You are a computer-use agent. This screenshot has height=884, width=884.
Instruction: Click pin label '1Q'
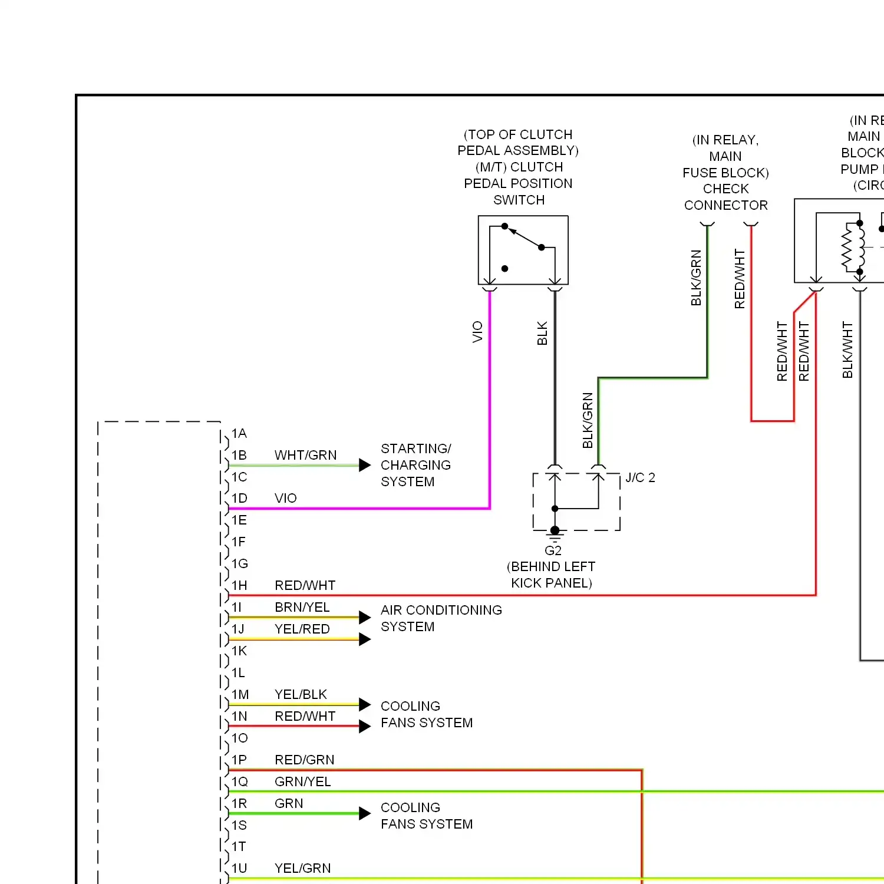click(239, 781)
